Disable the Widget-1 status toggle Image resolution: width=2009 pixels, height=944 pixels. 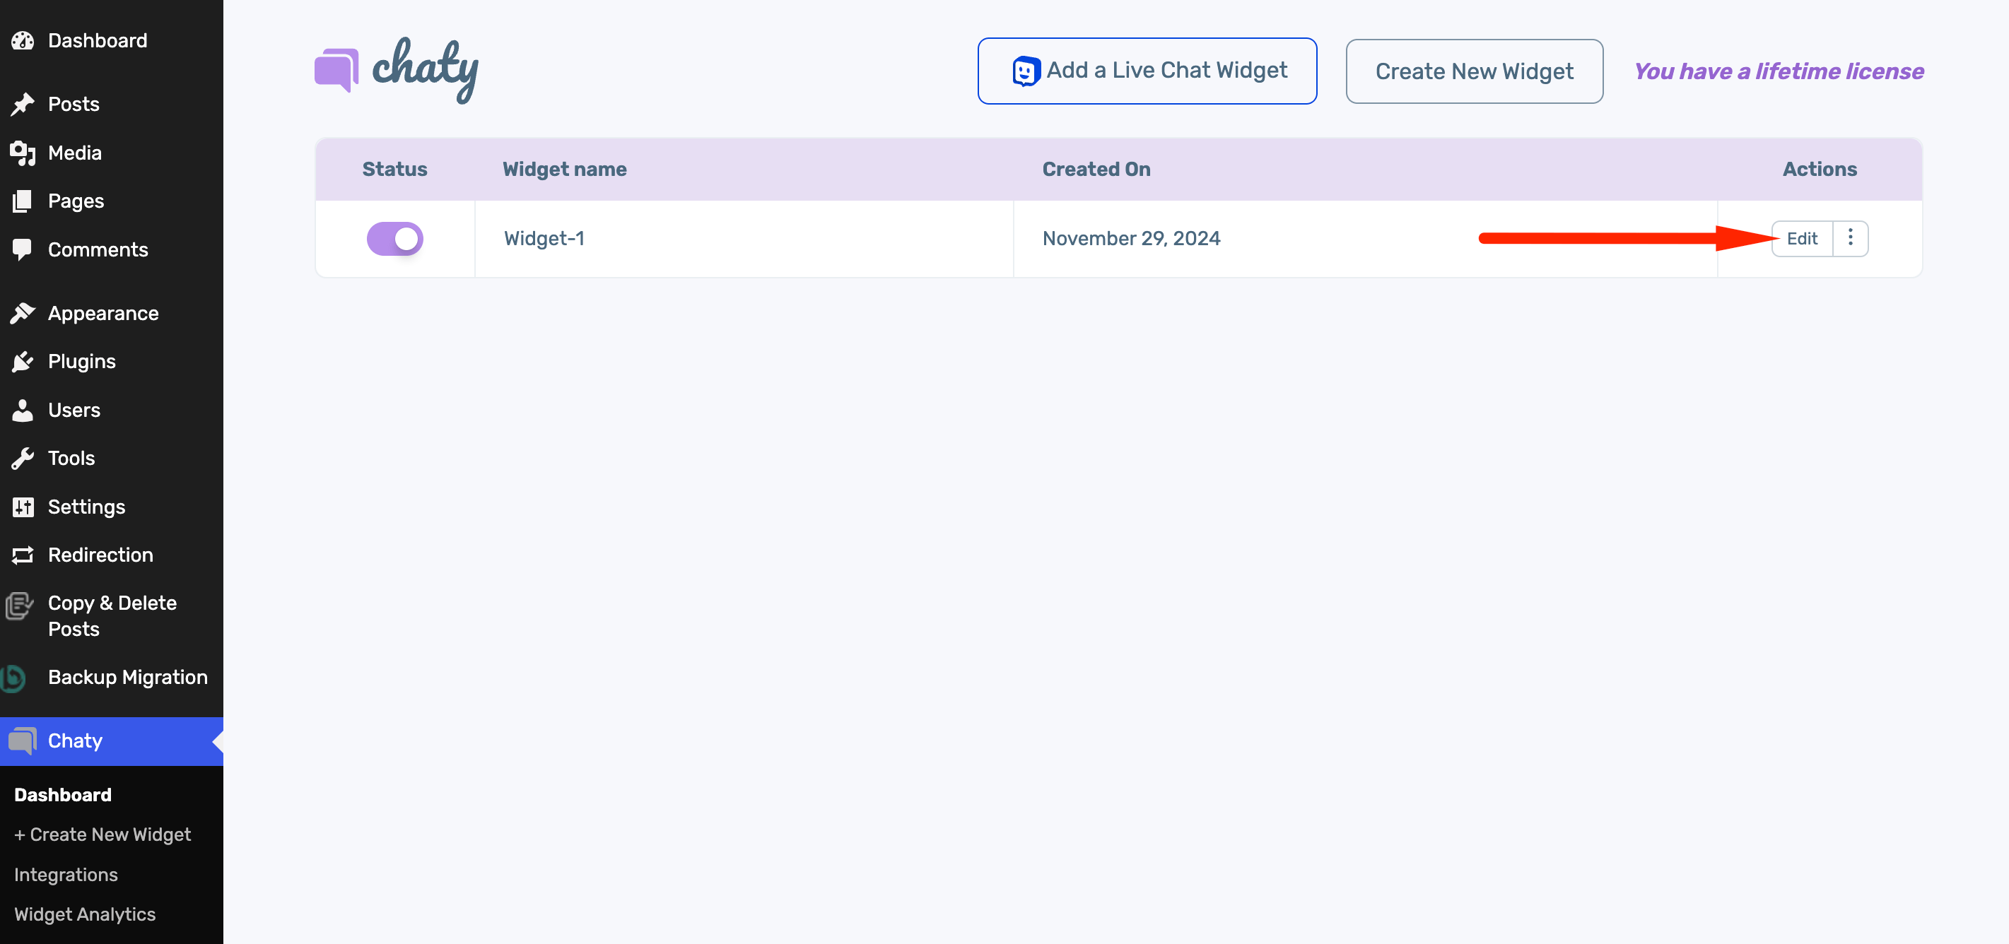pos(394,239)
